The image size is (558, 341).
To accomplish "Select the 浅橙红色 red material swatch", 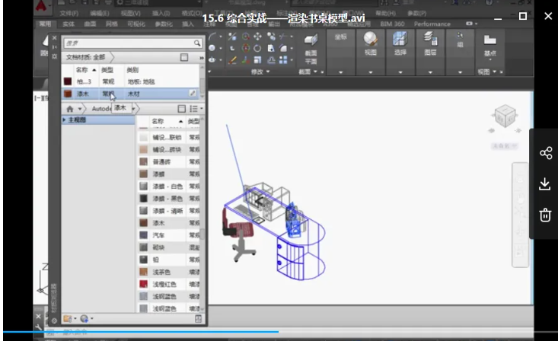I will (x=143, y=284).
